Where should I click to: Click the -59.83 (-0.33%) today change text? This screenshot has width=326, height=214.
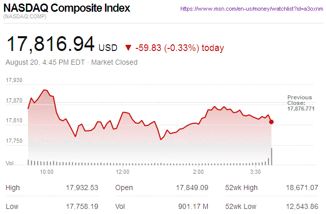point(180,48)
